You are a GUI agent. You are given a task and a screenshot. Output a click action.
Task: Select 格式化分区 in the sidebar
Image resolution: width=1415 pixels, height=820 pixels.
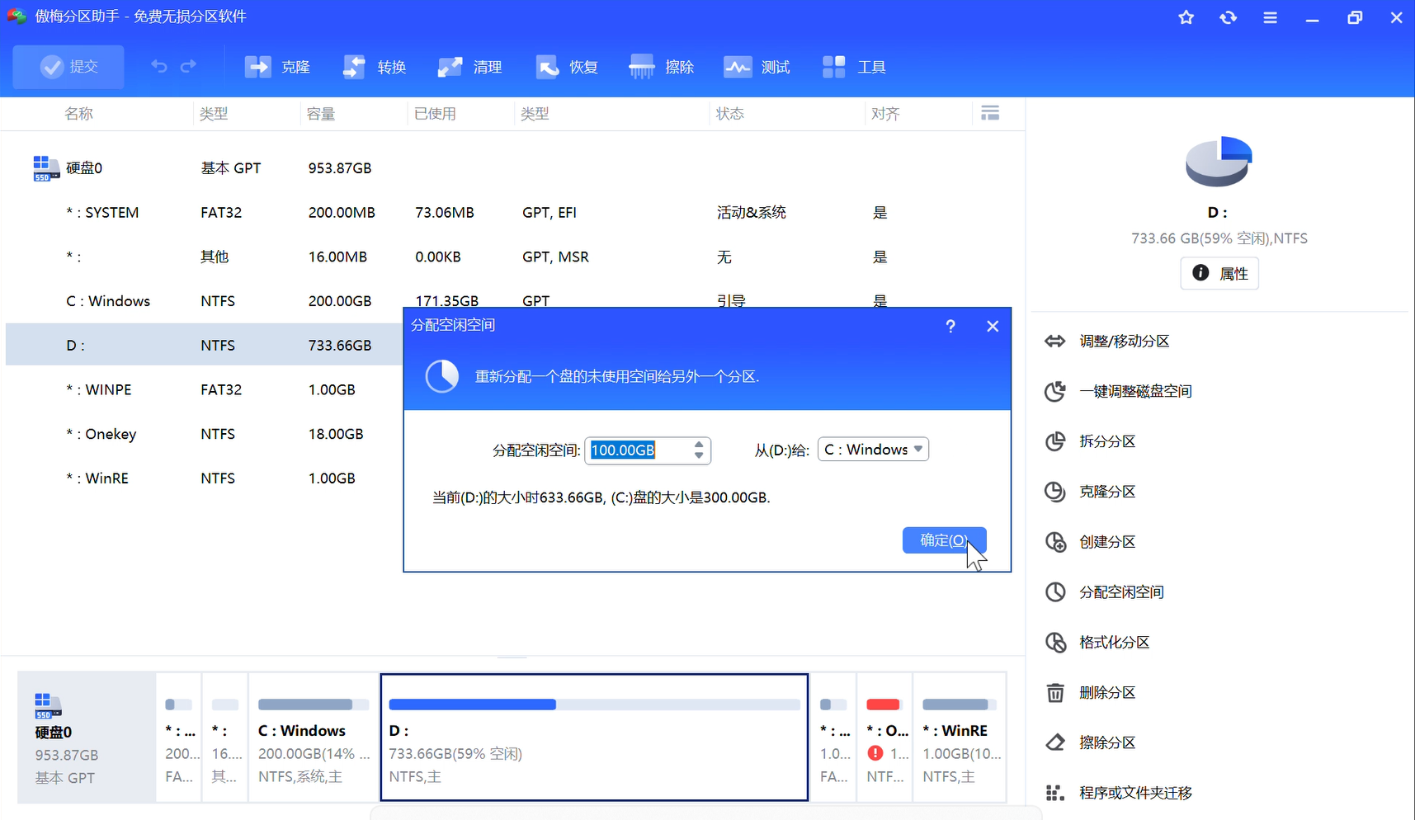(x=1097, y=643)
